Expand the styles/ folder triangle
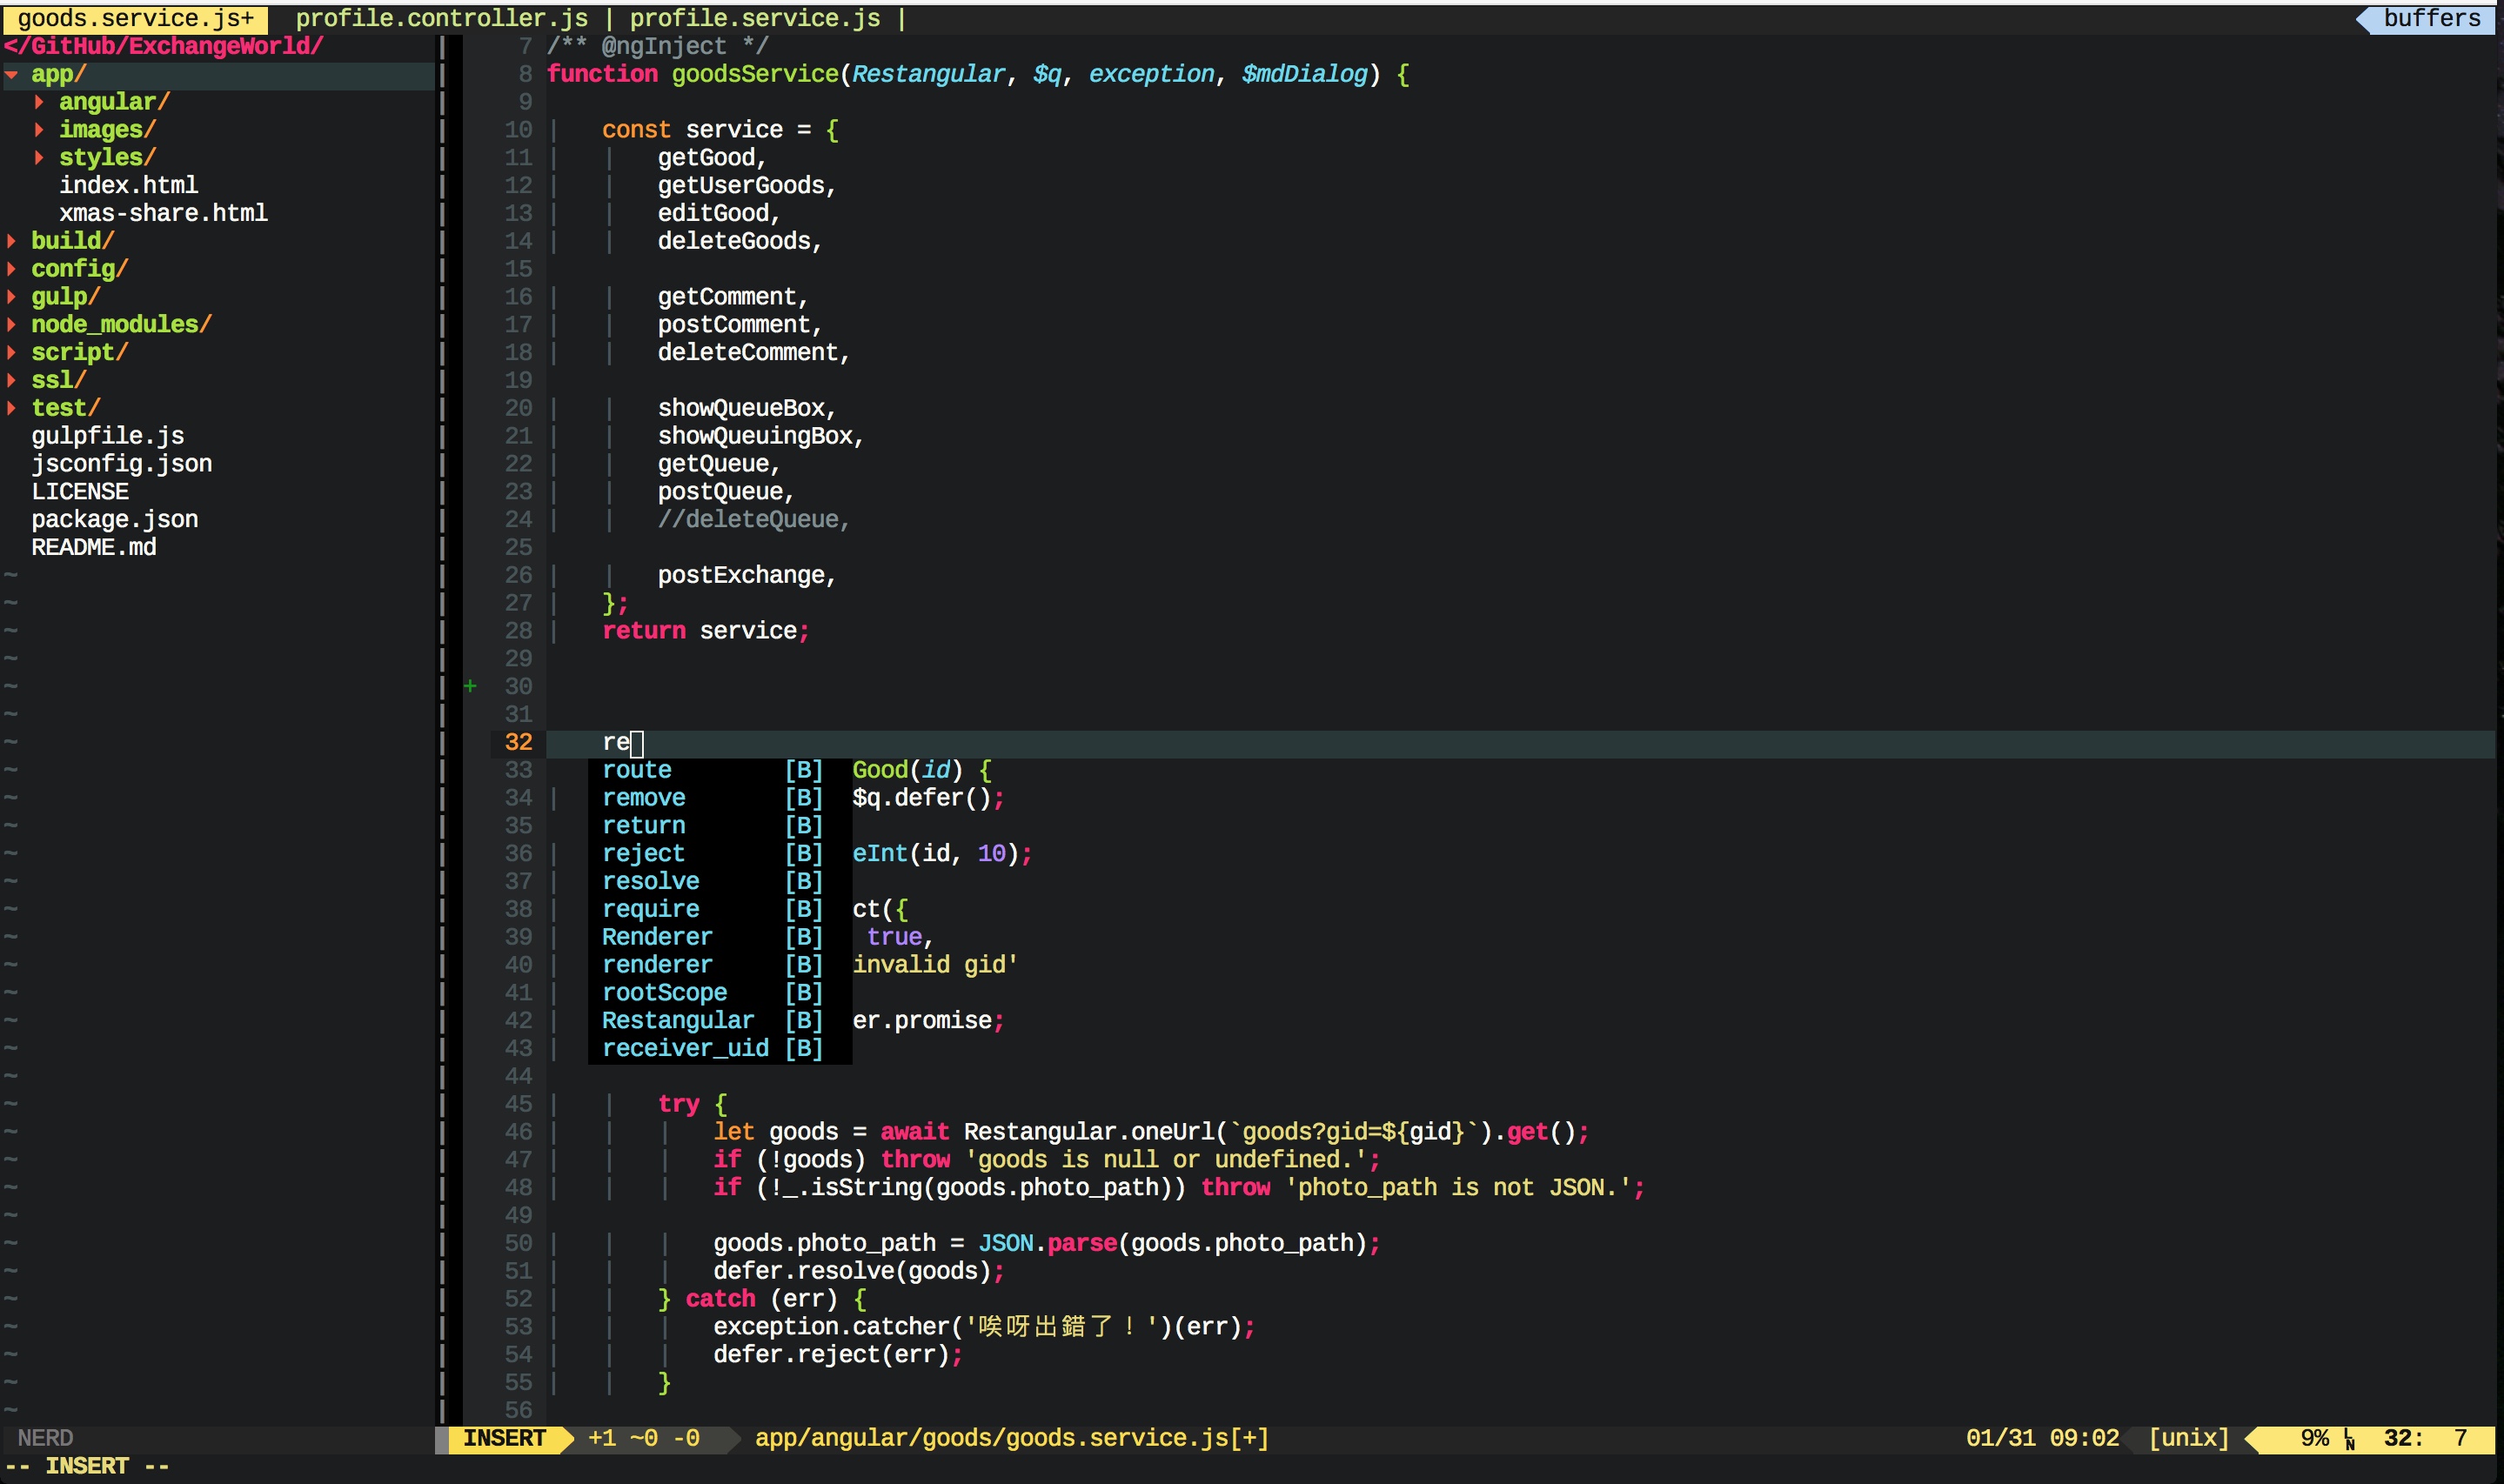Image resolution: width=2504 pixels, height=1484 pixels. (x=39, y=157)
